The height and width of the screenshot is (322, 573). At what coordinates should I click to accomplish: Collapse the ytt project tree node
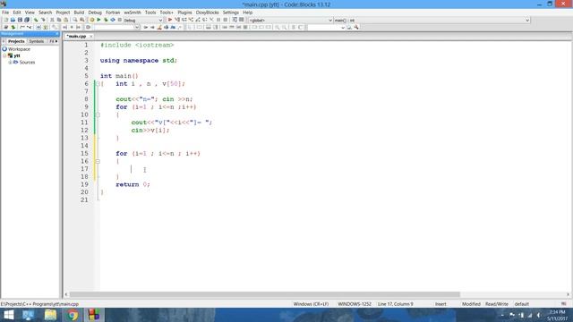pyautogui.click(x=4, y=55)
